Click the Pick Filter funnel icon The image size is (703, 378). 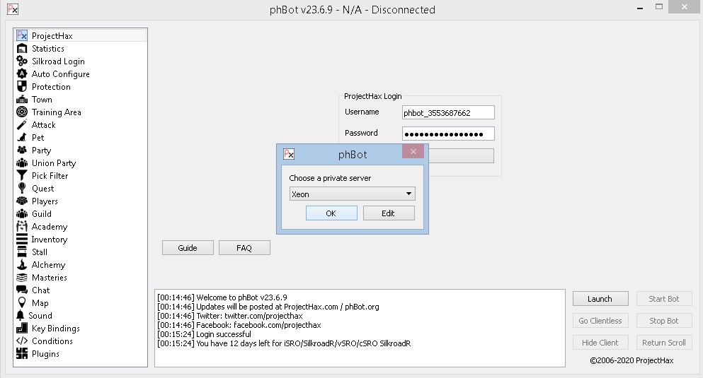(x=22, y=176)
